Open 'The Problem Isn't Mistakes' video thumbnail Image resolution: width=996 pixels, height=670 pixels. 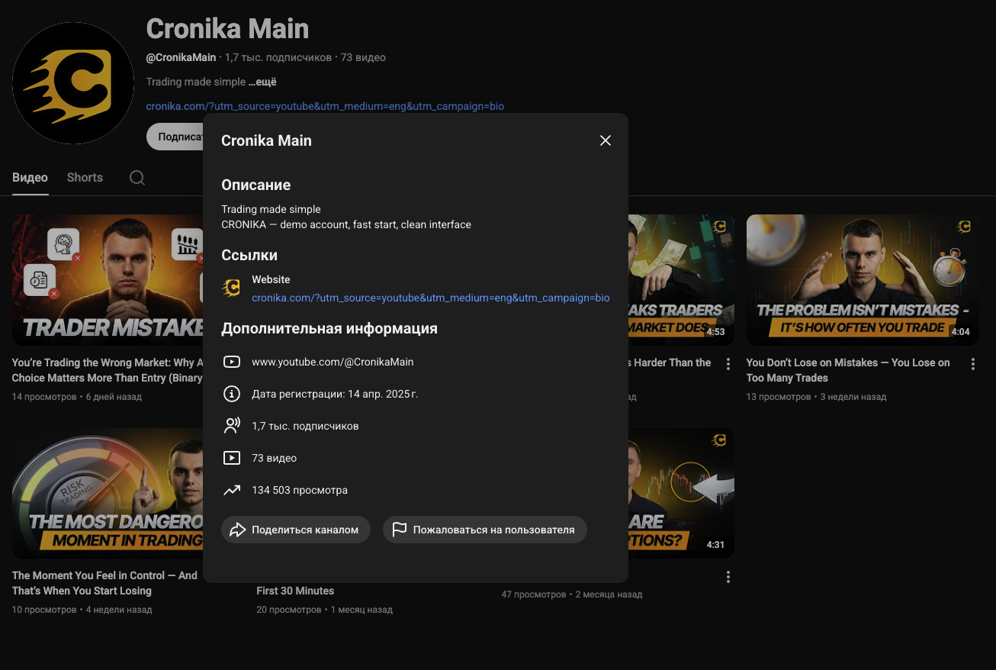[x=863, y=280]
